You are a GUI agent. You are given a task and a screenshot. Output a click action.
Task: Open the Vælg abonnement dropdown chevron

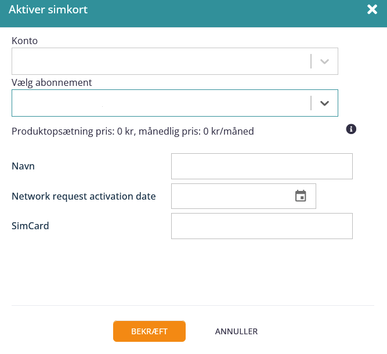(324, 103)
